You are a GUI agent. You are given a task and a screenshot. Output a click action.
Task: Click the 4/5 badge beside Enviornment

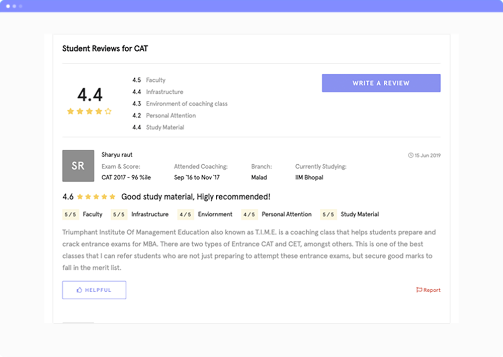pos(186,214)
